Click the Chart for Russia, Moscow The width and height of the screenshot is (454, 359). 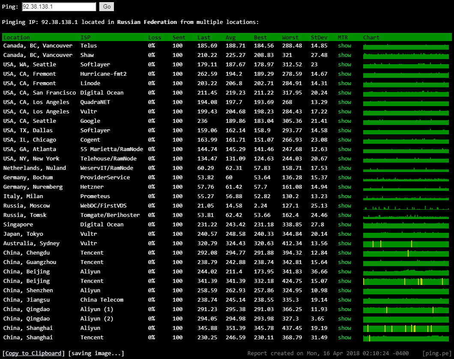[406, 206]
